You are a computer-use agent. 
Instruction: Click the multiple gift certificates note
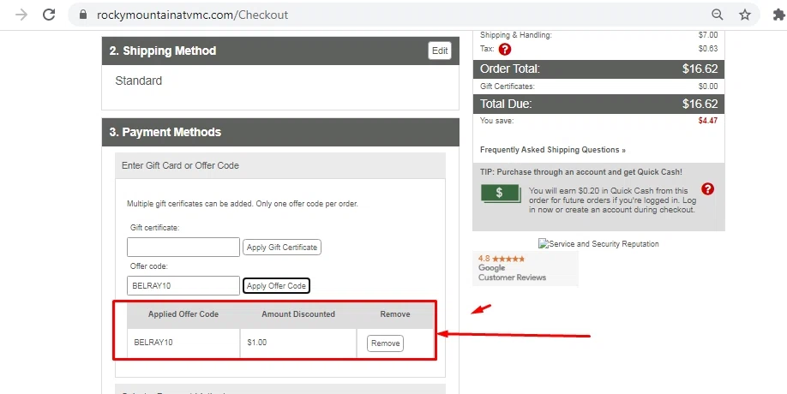click(243, 204)
